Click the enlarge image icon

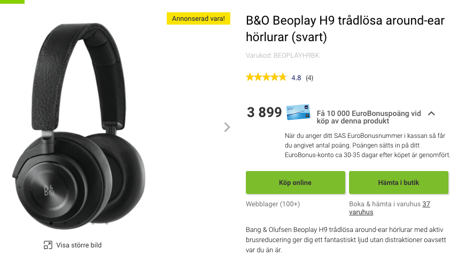coord(48,245)
